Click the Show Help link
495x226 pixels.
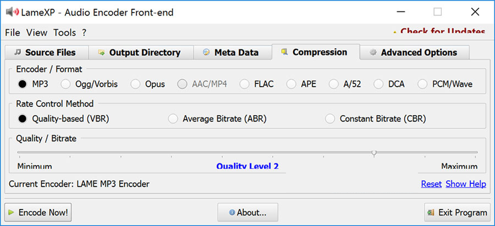coord(465,184)
